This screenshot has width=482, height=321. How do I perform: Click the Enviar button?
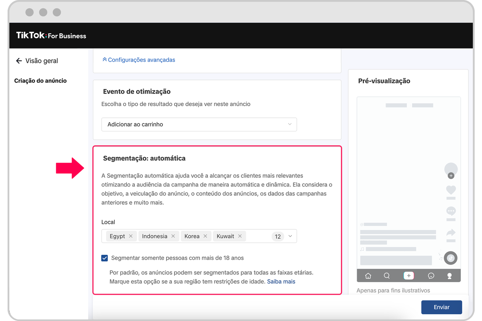(441, 307)
